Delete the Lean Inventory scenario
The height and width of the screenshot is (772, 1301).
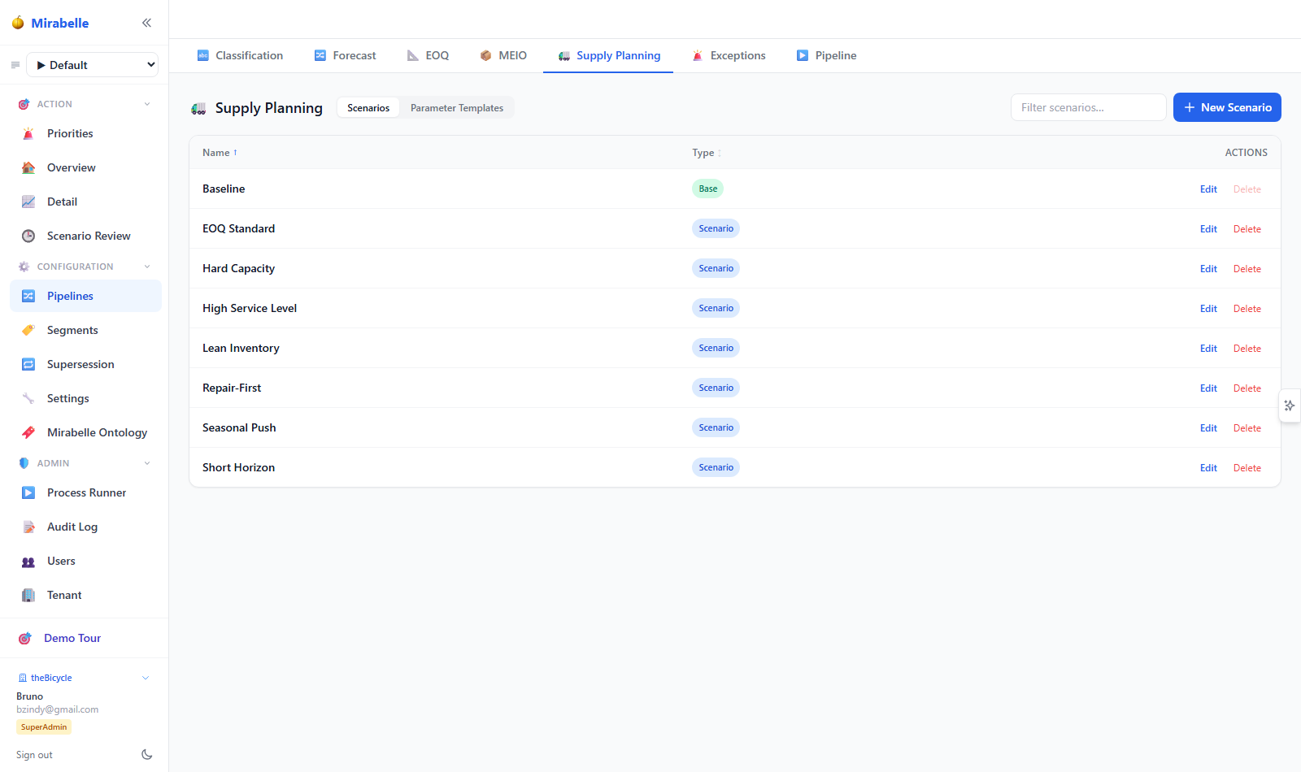[x=1247, y=349]
